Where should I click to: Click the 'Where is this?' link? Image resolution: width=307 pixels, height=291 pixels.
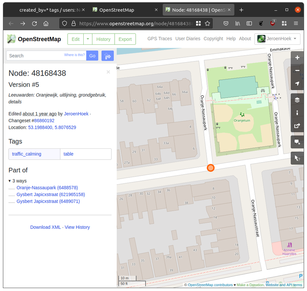(x=75, y=55)
